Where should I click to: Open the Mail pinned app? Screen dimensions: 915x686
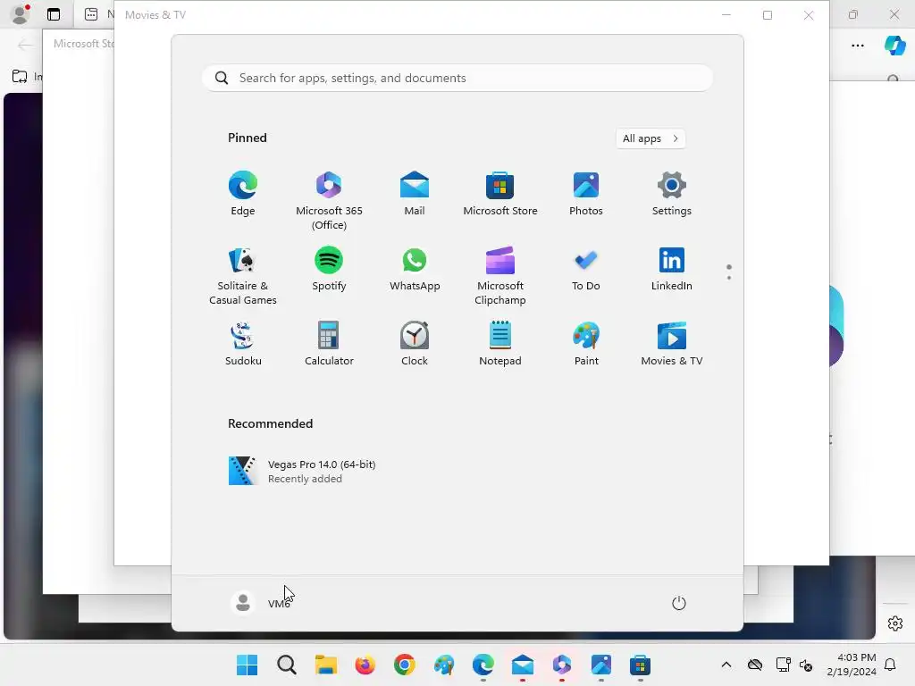(x=415, y=194)
